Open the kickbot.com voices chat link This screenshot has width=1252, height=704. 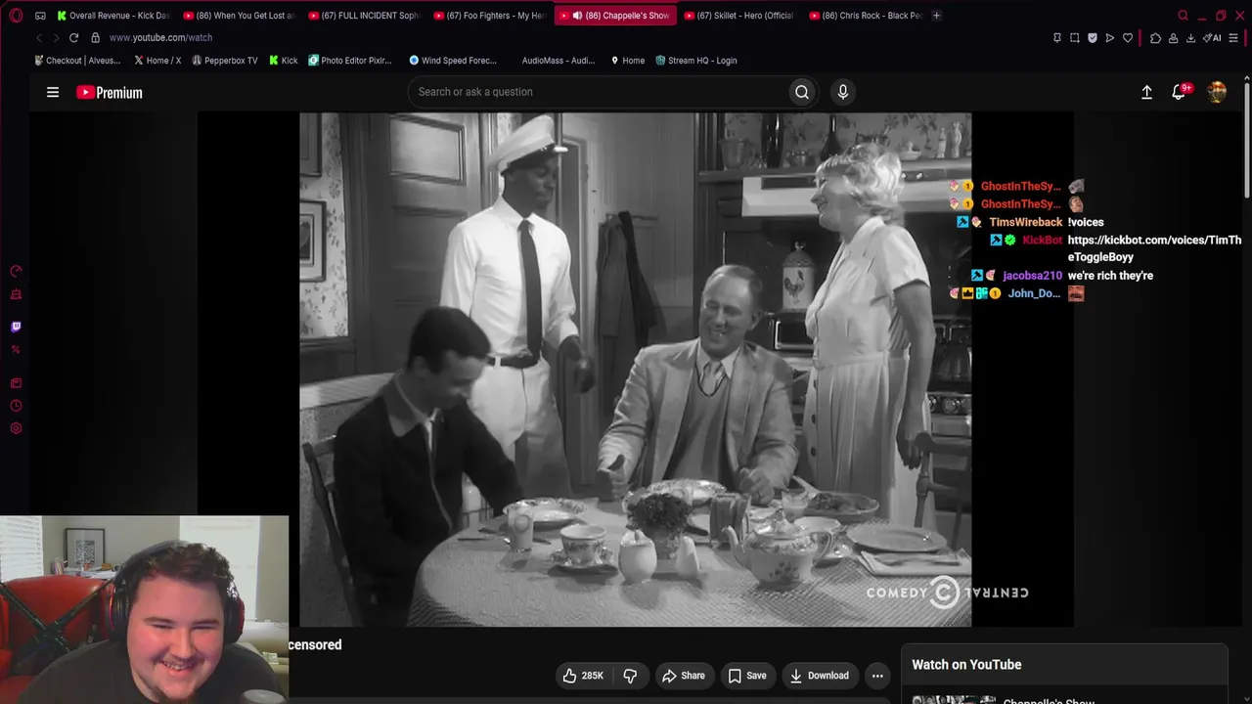point(1154,248)
